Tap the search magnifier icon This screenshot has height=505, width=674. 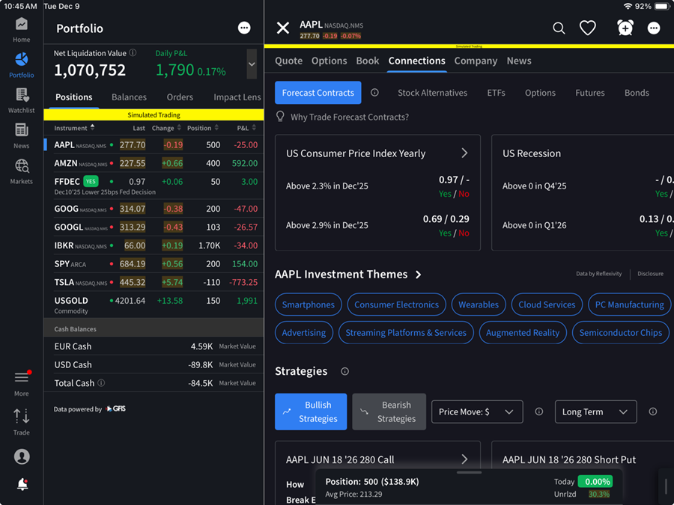pyautogui.click(x=559, y=28)
